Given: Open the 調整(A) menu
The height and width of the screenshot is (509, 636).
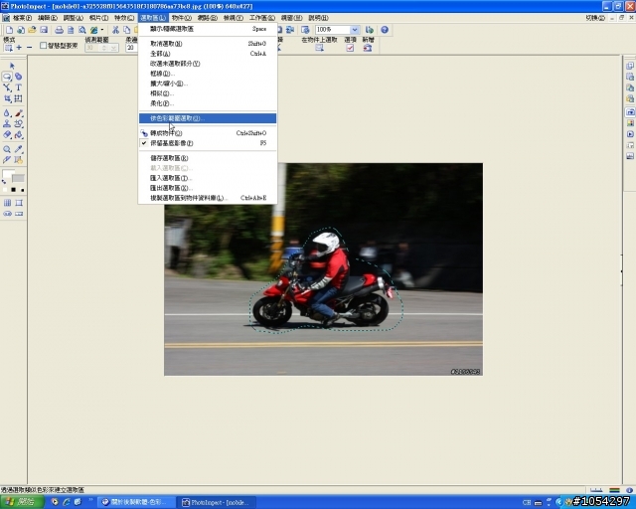Looking at the screenshot, I should [73, 18].
